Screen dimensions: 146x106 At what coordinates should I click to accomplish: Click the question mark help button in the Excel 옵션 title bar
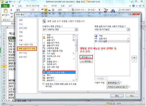click(131, 14)
